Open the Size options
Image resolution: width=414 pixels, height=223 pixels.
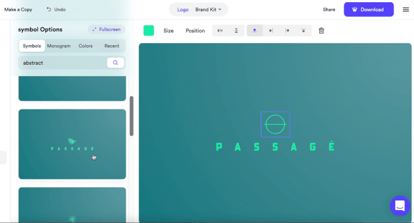(168, 31)
